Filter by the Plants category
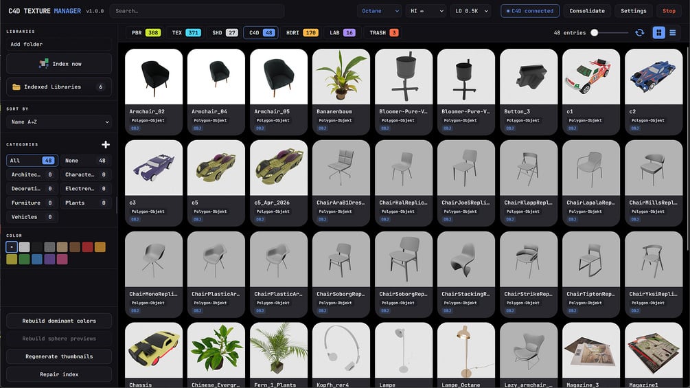Viewport: 690px width, 388px height. click(x=85, y=203)
